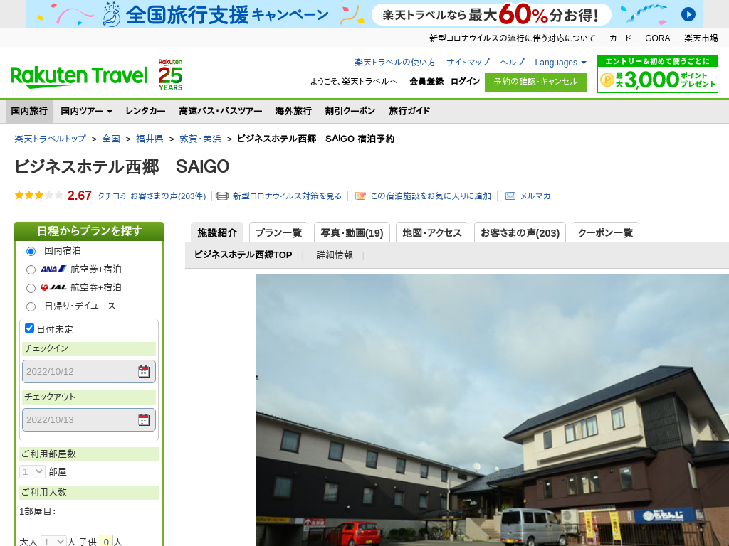Viewport: 729px width, 546px height.
Task: Switch to the 施設紹介 tab
Action: coord(217,232)
